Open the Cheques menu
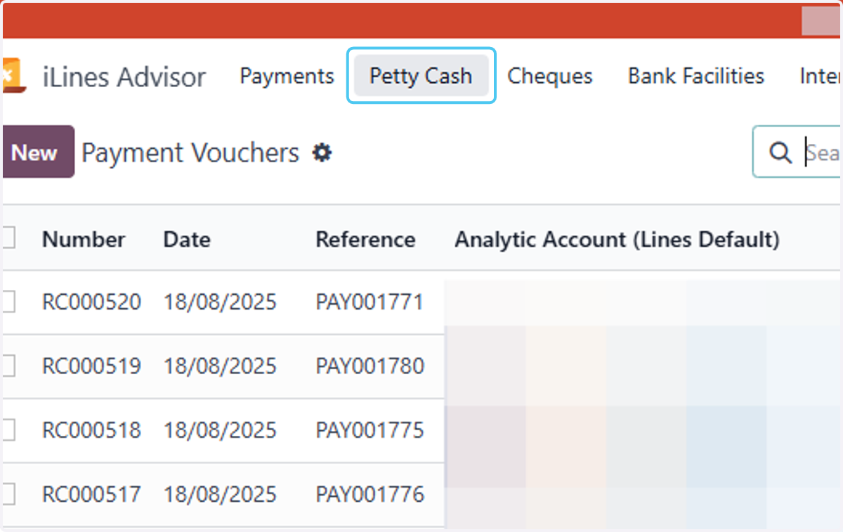The width and height of the screenshot is (843, 532). [x=550, y=76]
